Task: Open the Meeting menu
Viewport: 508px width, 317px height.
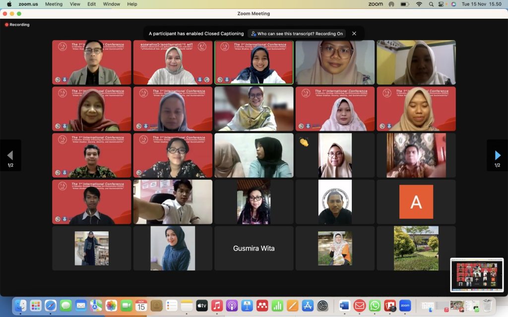Action: [54, 4]
